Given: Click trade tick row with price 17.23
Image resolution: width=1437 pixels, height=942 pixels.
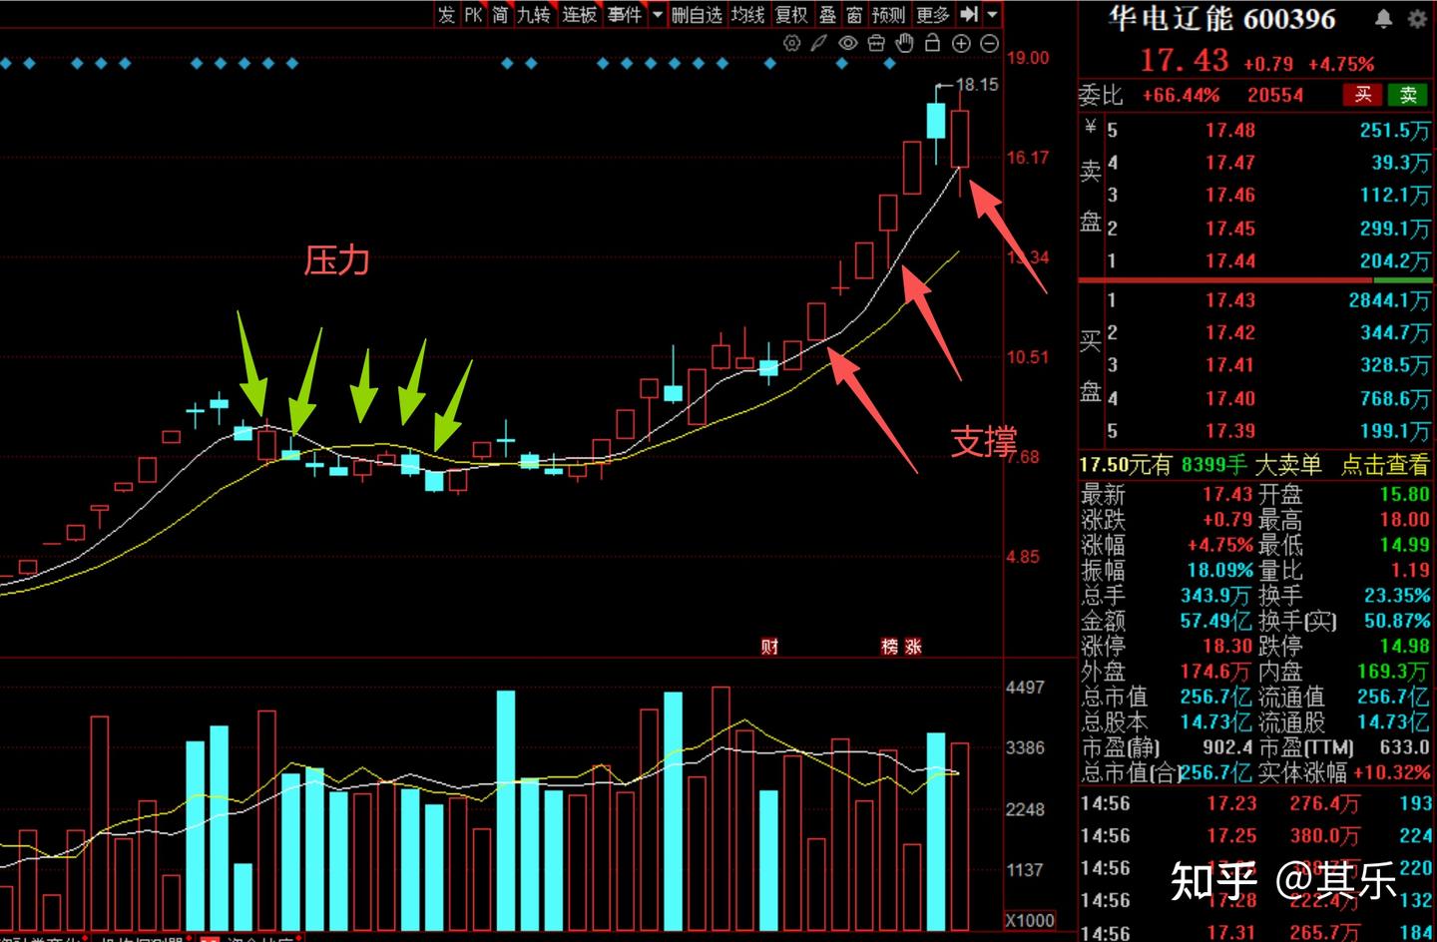Looking at the screenshot, I should tap(1257, 803).
